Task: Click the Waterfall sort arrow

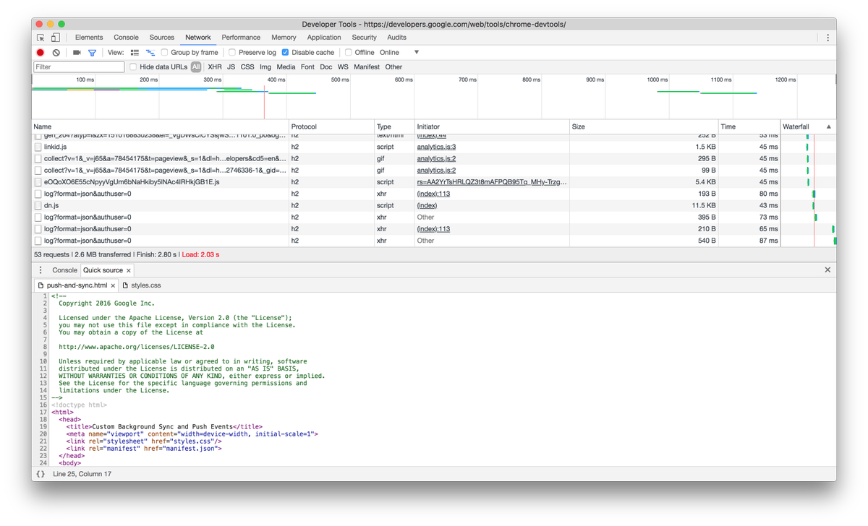Action: click(x=829, y=126)
